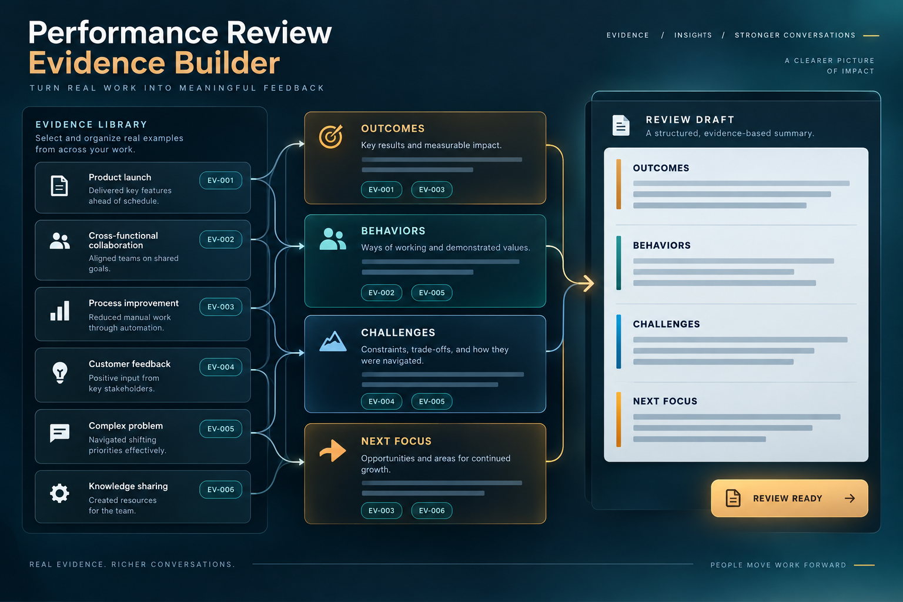Screen dimensions: 903x602
Task: Click the Outcomes target icon
Action: coord(331,136)
